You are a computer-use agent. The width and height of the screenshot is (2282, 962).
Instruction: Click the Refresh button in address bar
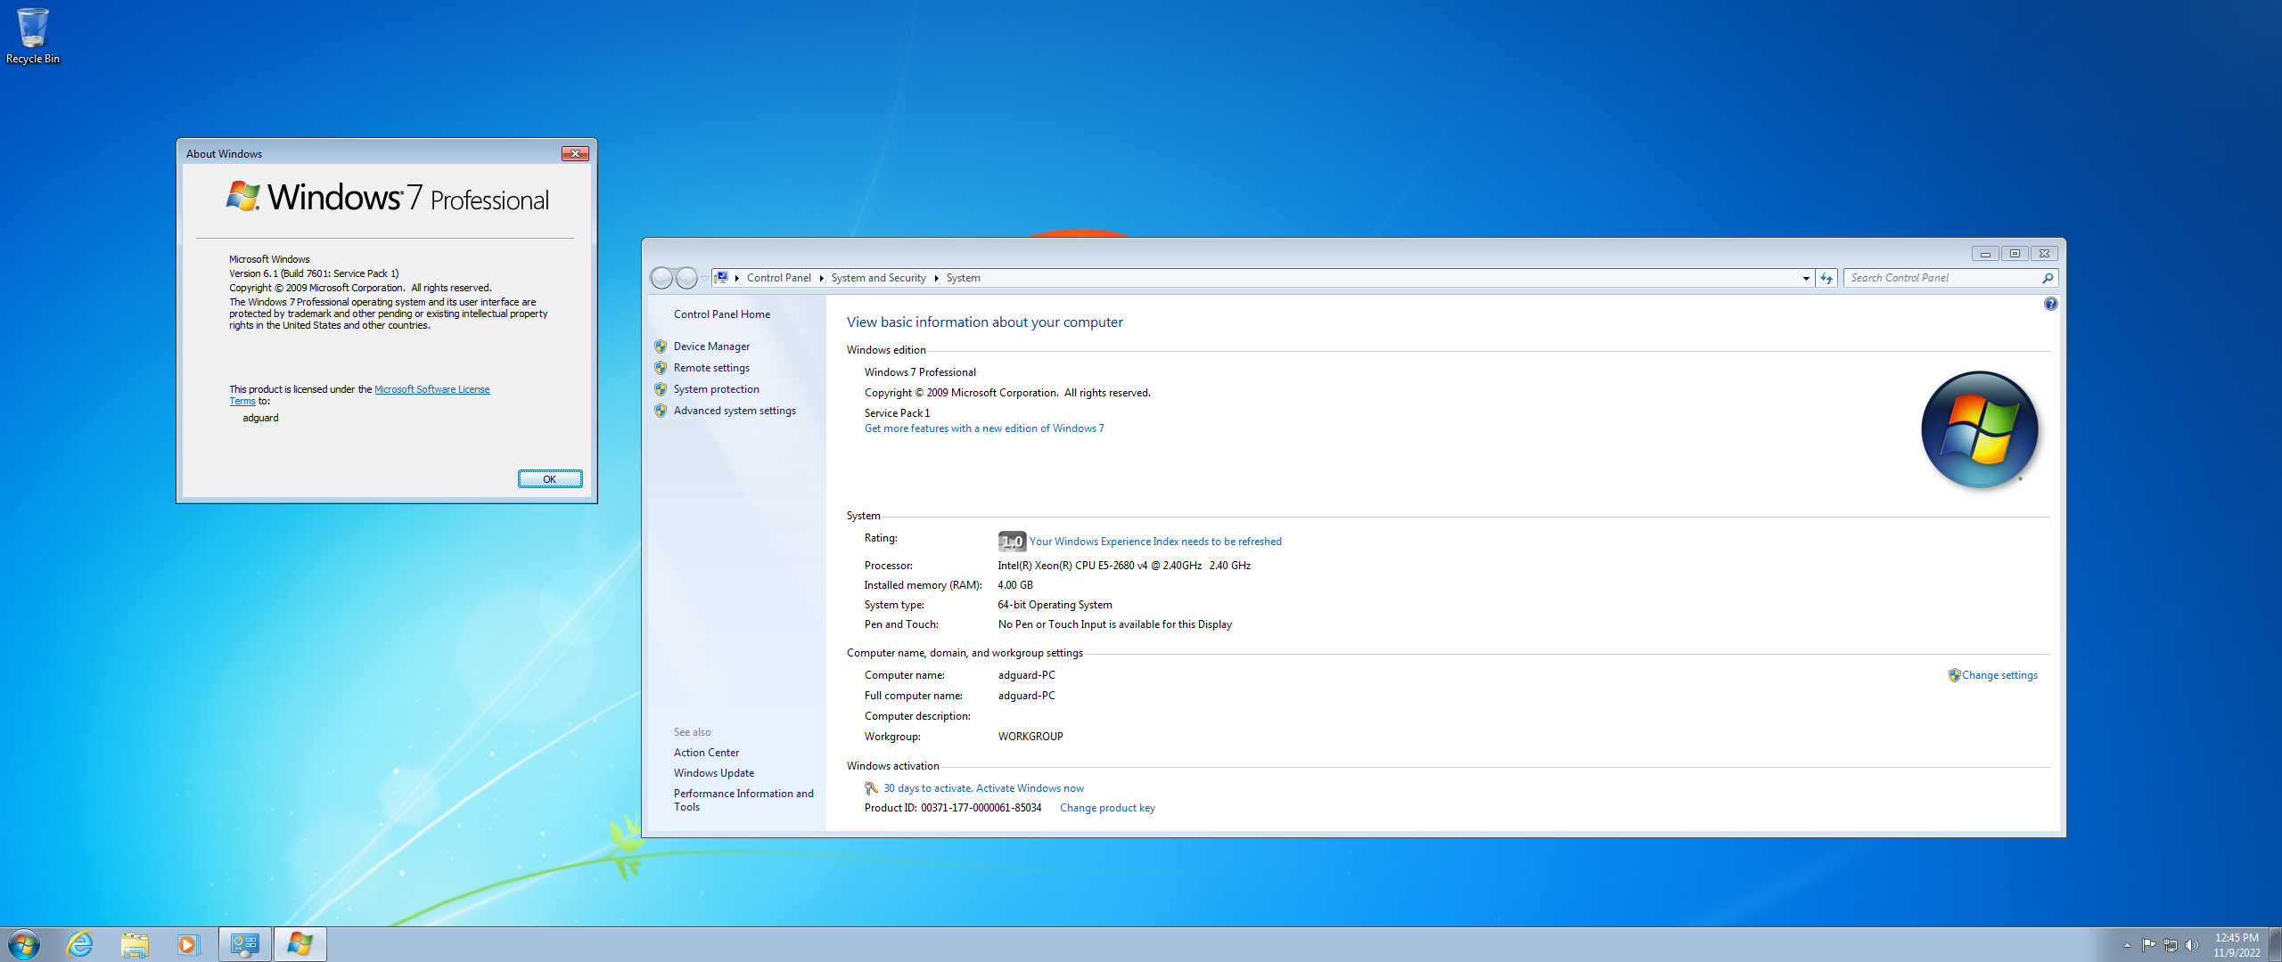1826,278
